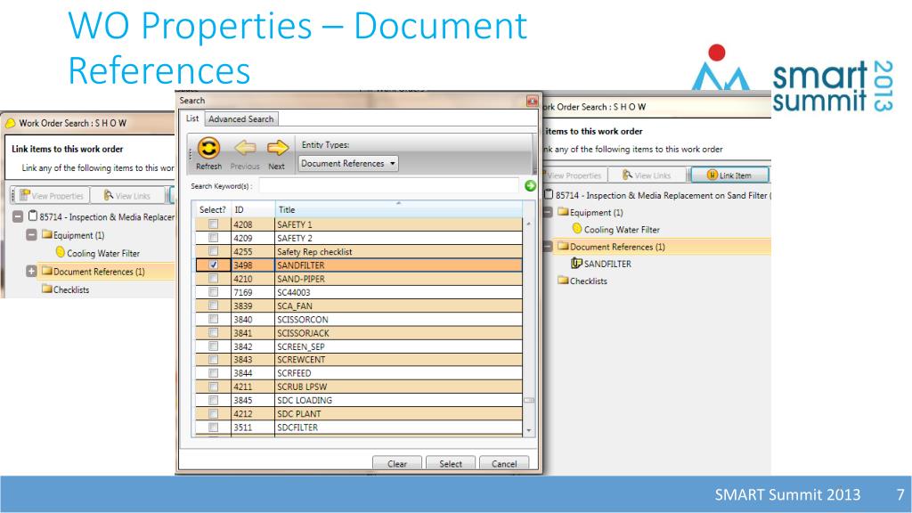Click Checklists folder icon in right window
The image size is (912, 513).
point(563,281)
